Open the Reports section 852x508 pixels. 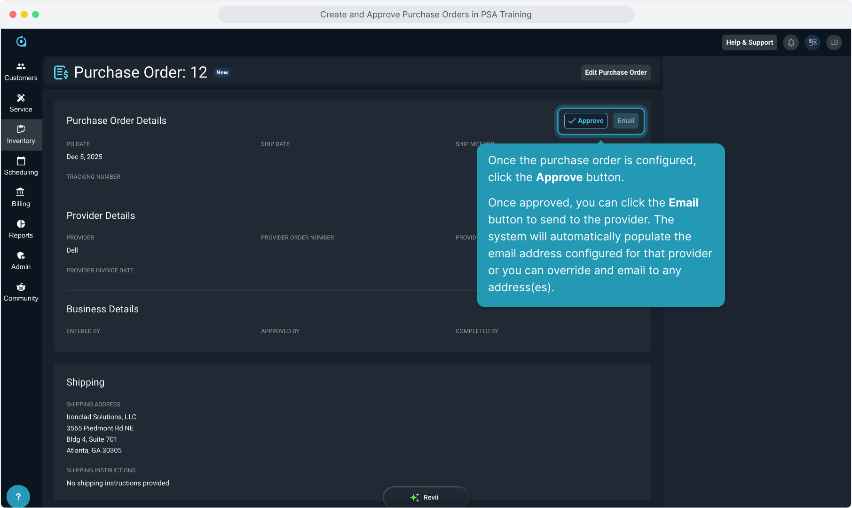[x=21, y=229]
